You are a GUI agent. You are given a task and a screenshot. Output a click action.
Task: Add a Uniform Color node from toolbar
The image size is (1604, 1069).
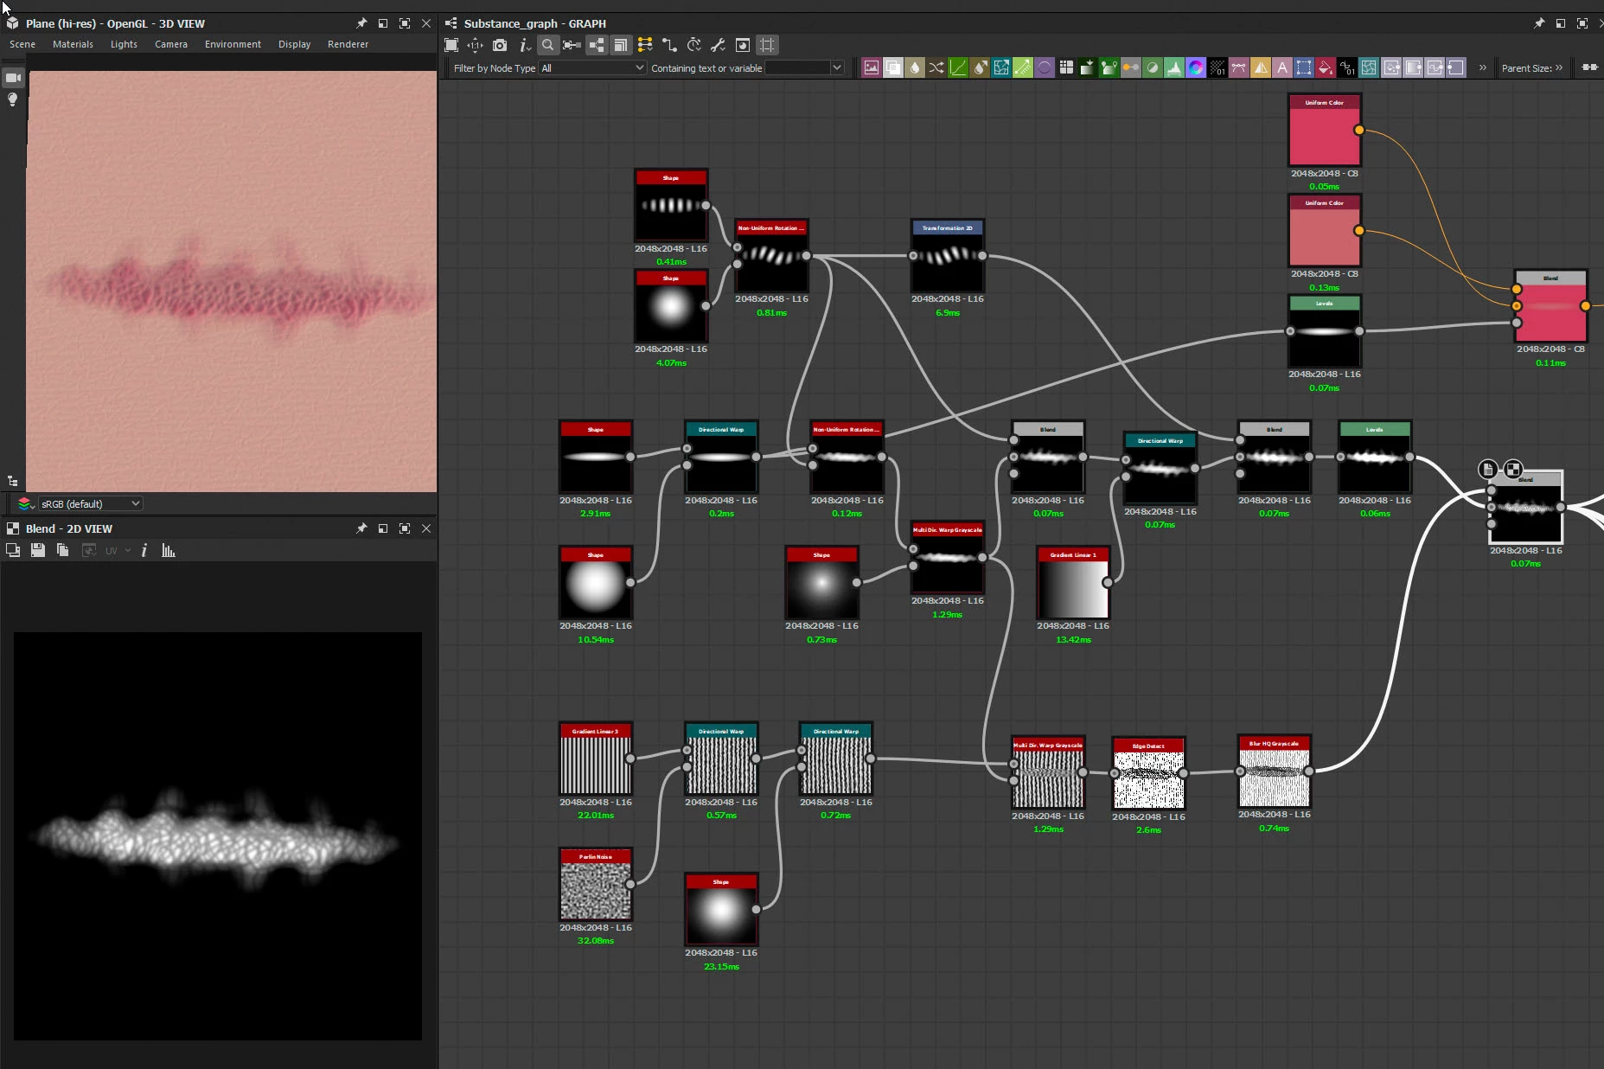(1326, 67)
